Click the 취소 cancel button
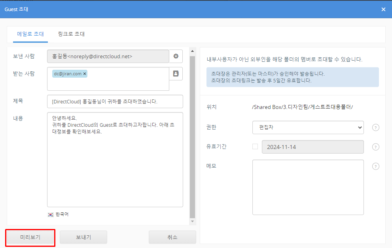392x248 pixels. pos(172,237)
